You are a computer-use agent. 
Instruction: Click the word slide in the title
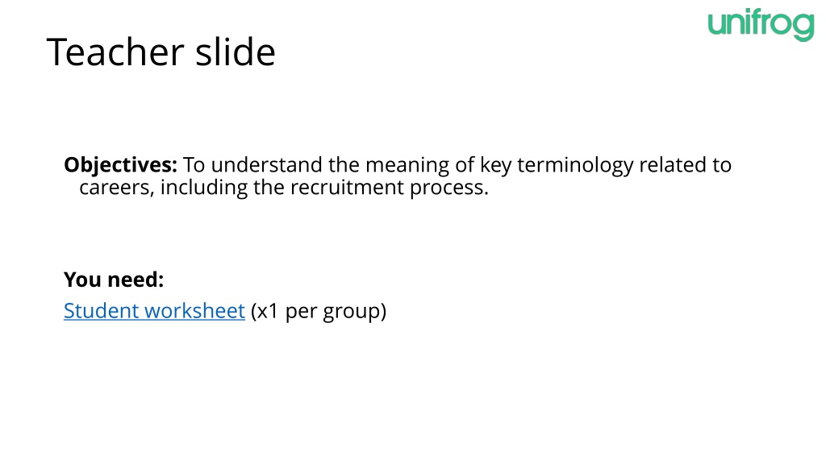click(x=236, y=52)
